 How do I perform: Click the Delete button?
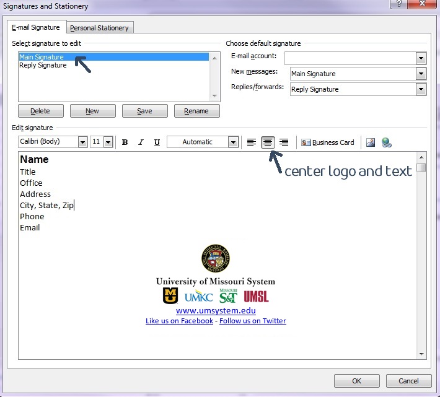[x=41, y=111]
